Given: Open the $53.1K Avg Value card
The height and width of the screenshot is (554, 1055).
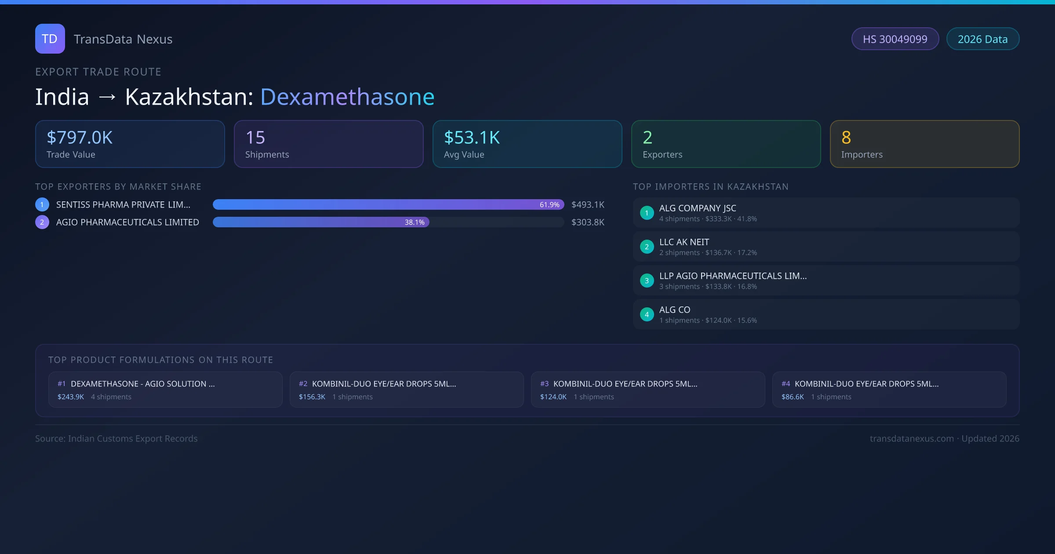Looking at the screenshot, I should pos(527,144).
